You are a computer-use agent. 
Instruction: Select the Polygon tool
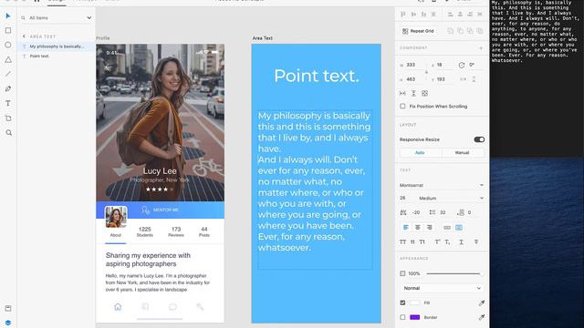point(8,59)
